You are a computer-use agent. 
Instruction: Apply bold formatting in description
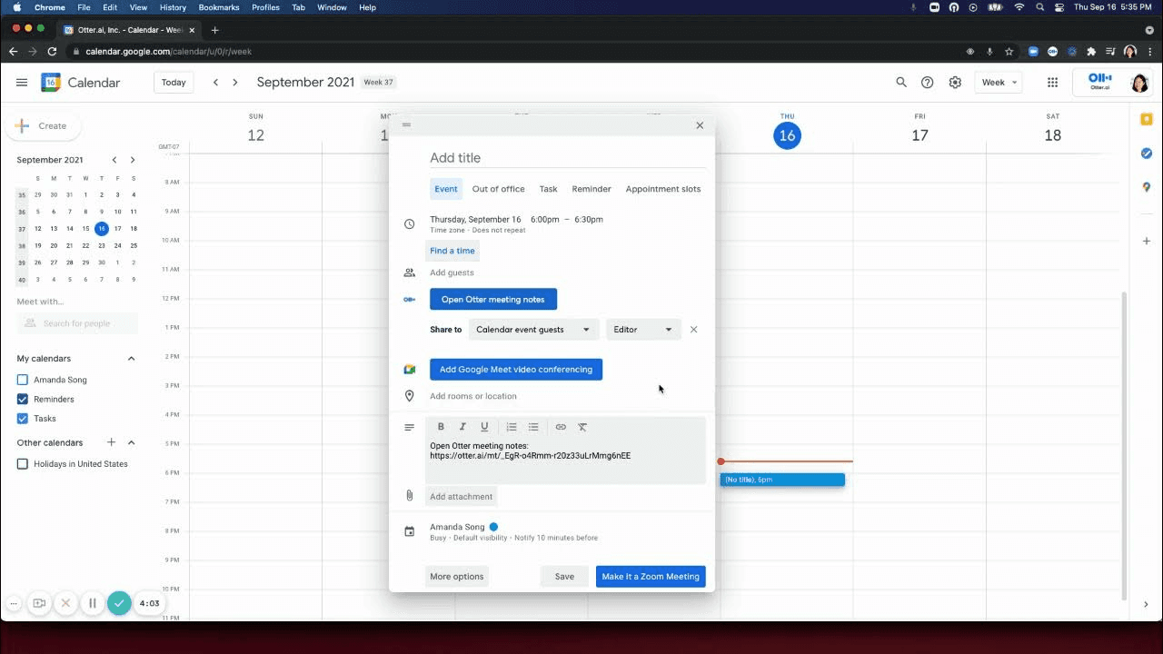(441, 427)
